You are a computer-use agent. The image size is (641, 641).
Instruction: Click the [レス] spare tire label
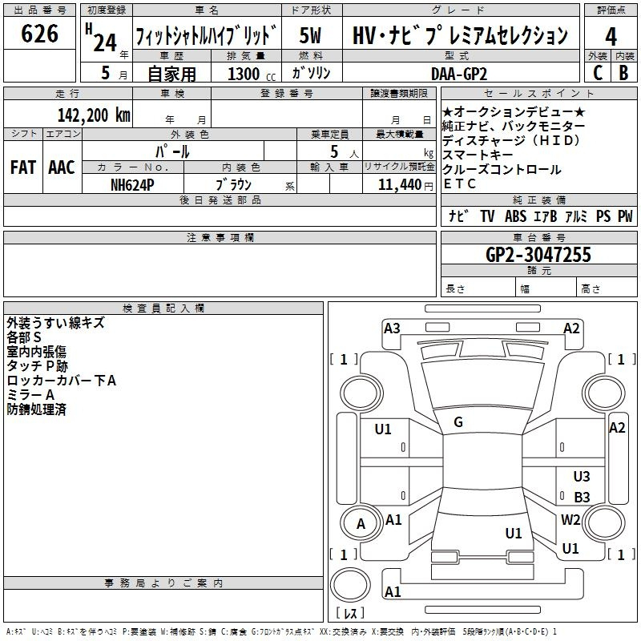point(350,613)
